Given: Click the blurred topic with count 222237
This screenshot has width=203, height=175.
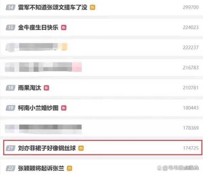Looking at the screenshot, I should click(x=37, y=47).
